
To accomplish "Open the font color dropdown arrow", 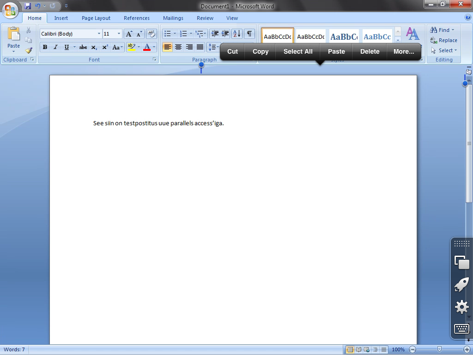I will [154, 47].
